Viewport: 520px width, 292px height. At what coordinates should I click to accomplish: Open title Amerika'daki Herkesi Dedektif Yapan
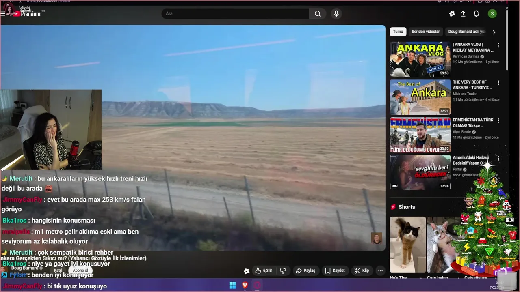pos(471,160)
